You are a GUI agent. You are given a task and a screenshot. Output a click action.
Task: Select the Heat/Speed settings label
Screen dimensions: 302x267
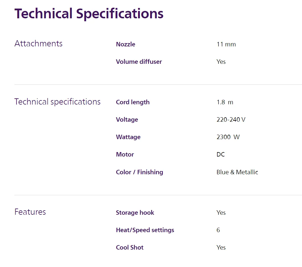pyautogui.click(x=145, y=230)
